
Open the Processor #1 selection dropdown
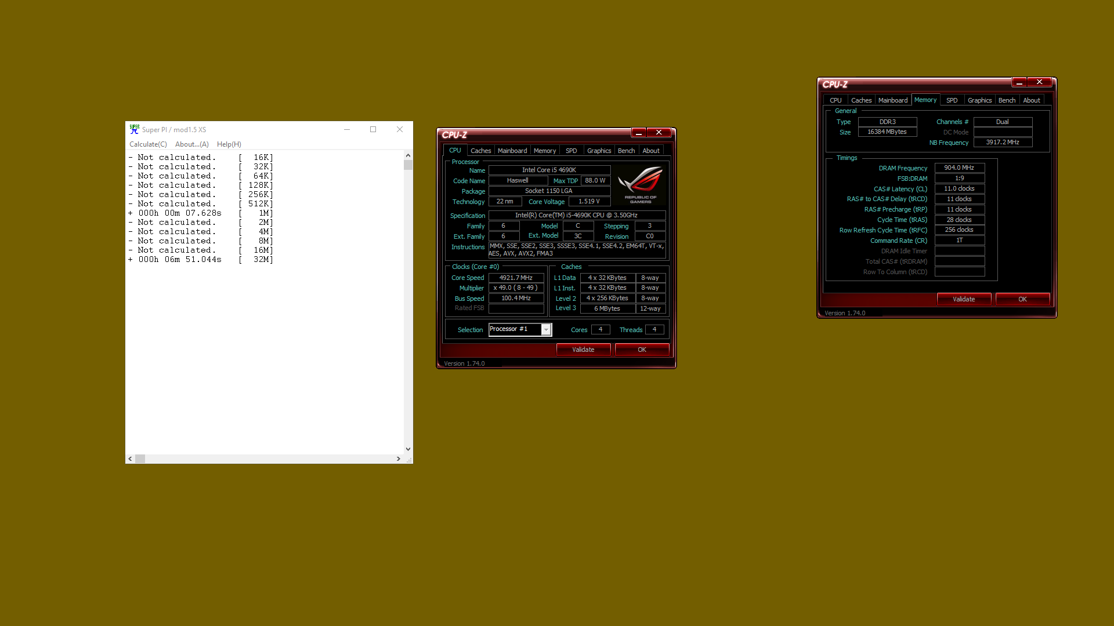pyautogui.click(x=545, y=329)
